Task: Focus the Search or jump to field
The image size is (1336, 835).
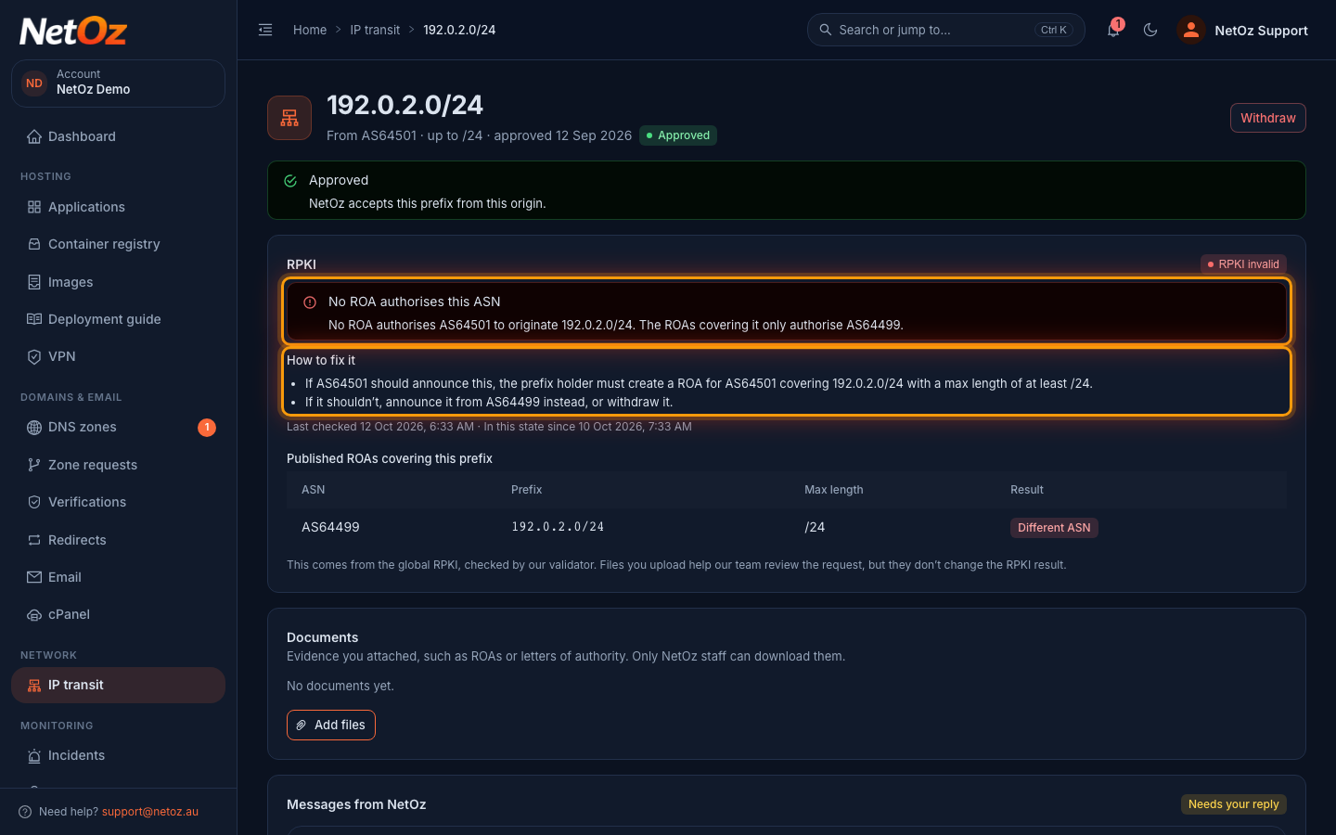Action: (x=946, y=30)
